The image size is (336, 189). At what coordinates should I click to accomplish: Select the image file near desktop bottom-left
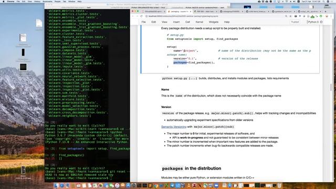23,170
